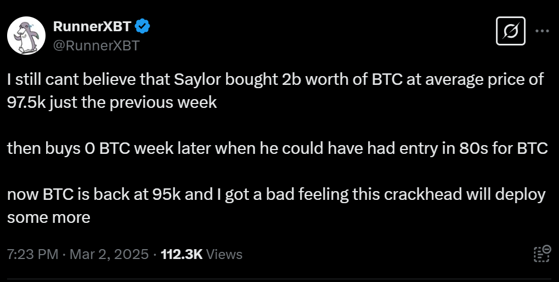Click the Views label
559x282 pixels.
tap(224, 254)
